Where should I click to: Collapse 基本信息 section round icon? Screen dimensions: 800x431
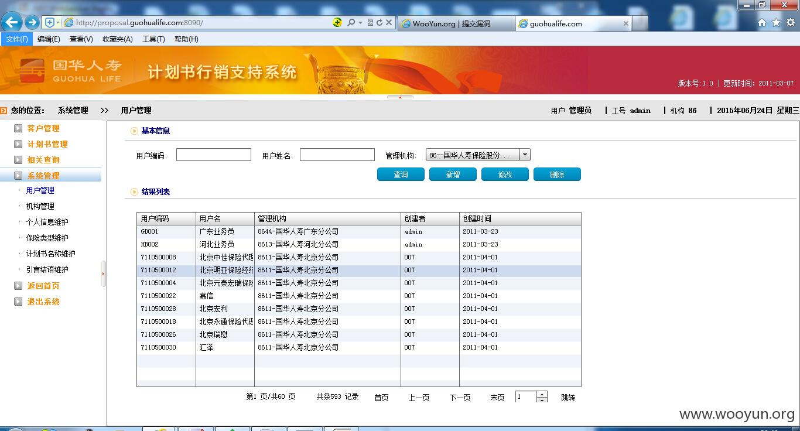[x=134, y=131]
